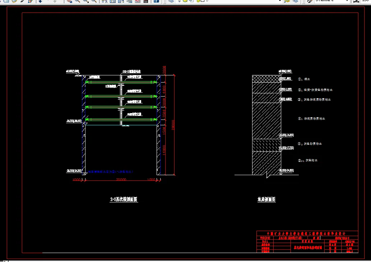Select the 14000 vertical dimension text
Viewport: 371px width, 262px height.
pos(164,150)
